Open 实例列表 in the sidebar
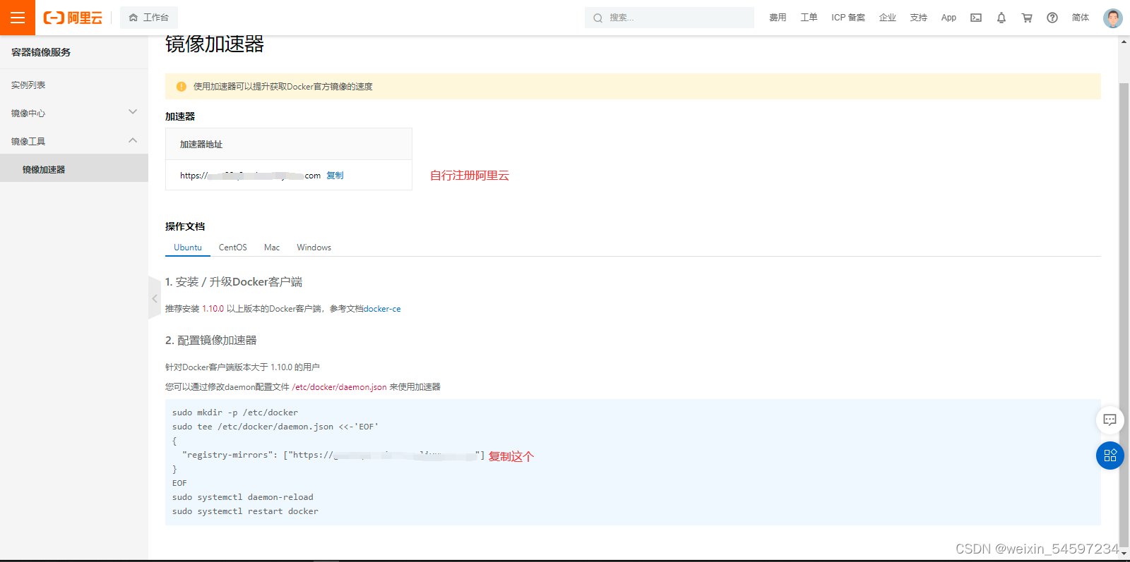Viewport: 1130px width, 562px height. pos(74,85)
